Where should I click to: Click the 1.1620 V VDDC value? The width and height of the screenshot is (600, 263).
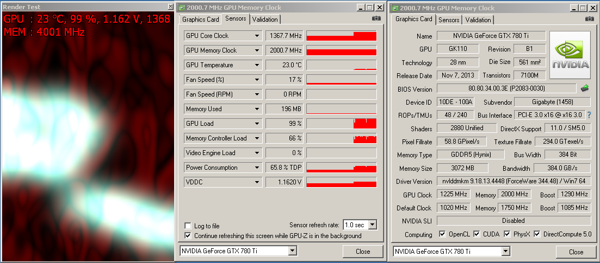click(x=284, y=182)
